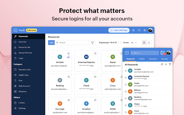Switch to list view
This screenshot has height=115, width=184.
(149, 43)
